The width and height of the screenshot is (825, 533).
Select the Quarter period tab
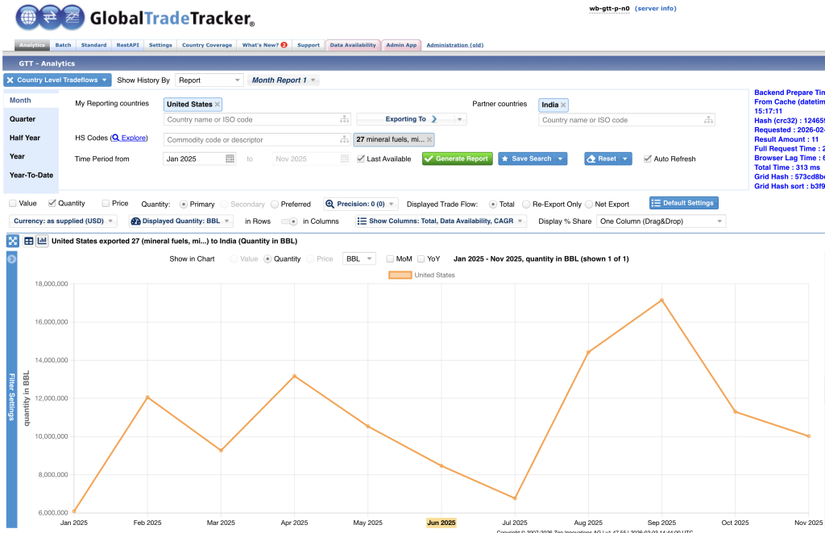[x=23, y=119]
